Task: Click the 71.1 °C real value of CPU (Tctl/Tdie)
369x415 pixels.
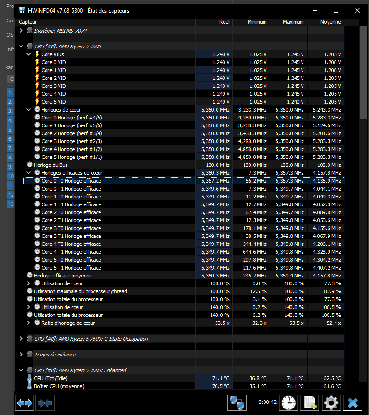Action: coord(221,378)
